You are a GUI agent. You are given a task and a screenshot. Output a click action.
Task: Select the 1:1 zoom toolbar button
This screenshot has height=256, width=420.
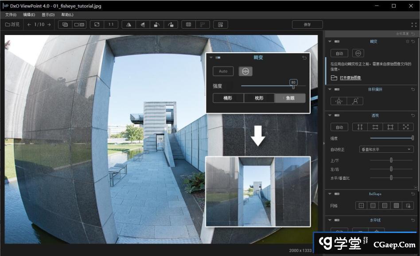[x=111, y=25]
